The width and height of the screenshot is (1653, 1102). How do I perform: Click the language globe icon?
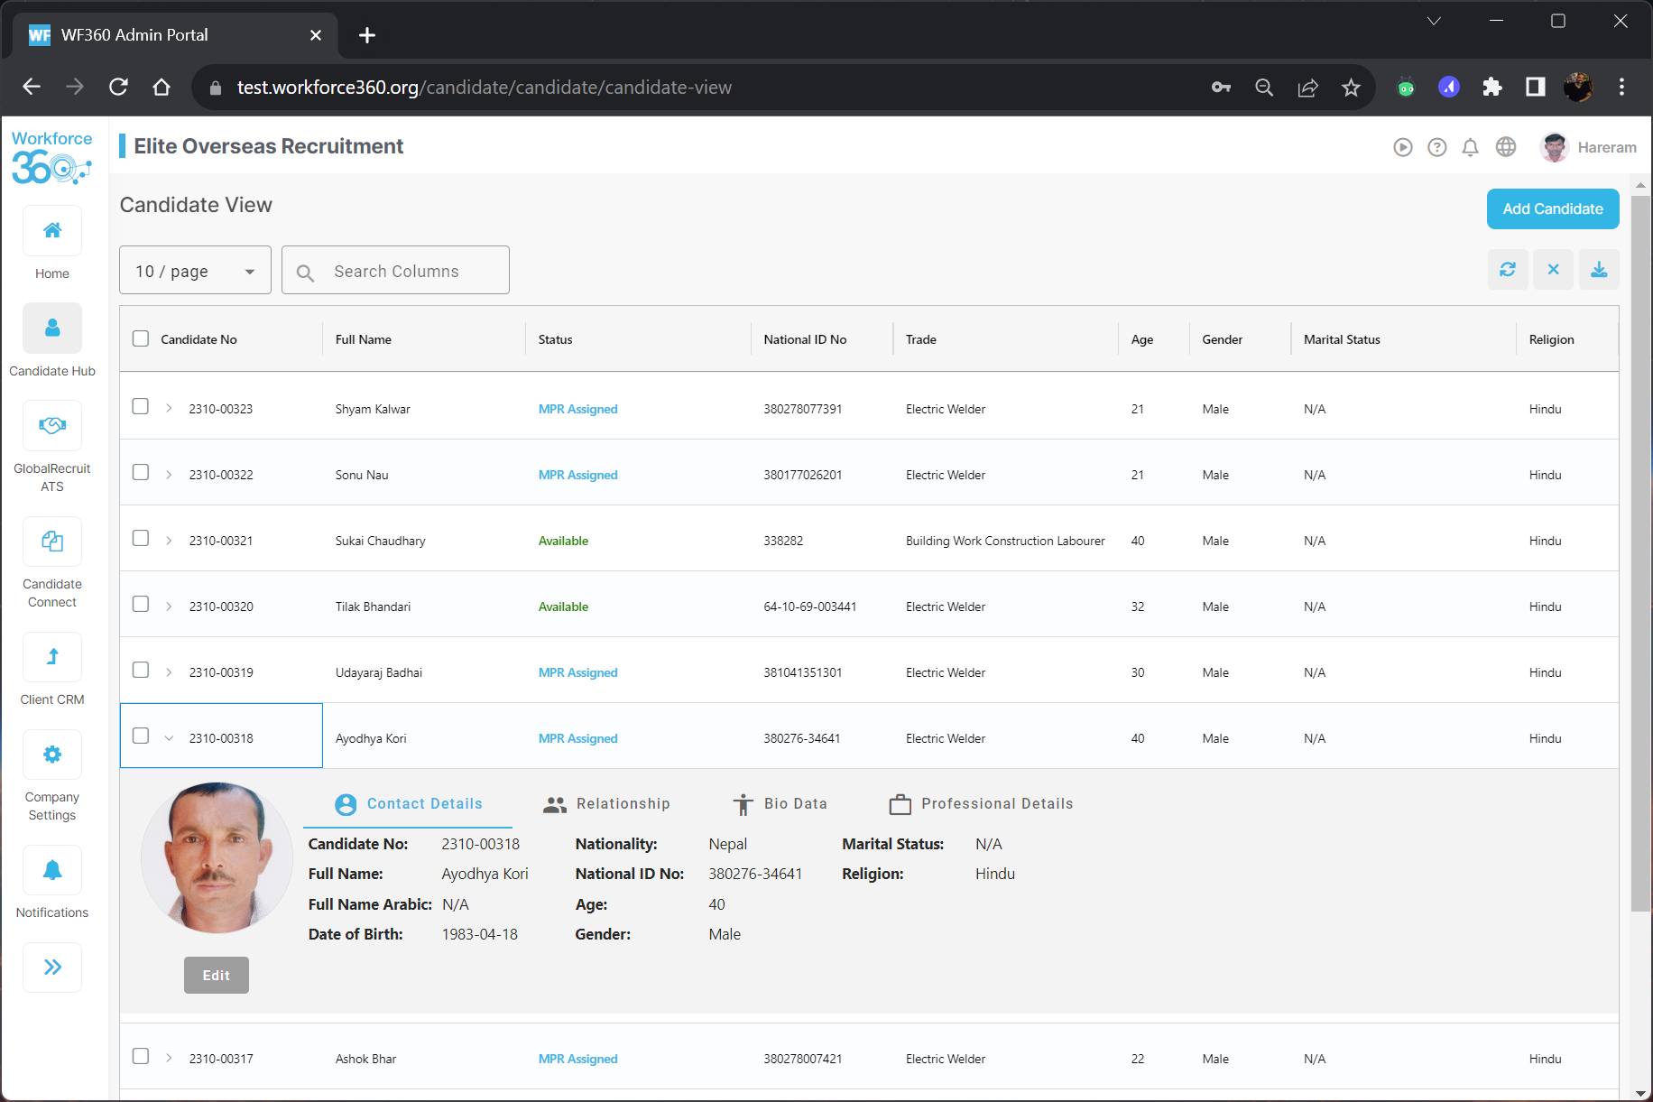tap(1506, 147)
